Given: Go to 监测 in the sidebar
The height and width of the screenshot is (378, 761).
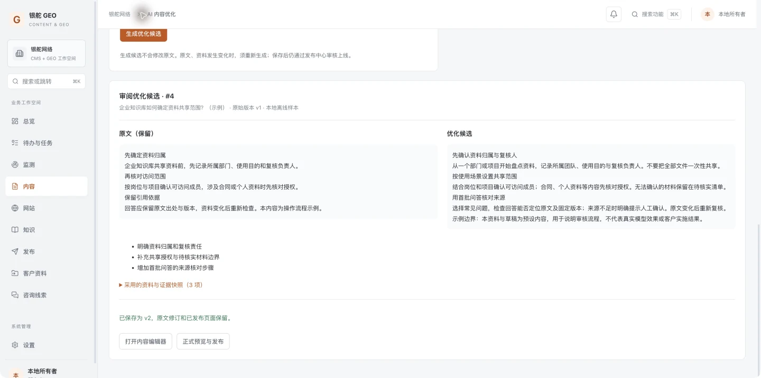Looking at the screenshot, I should (47, 165).
